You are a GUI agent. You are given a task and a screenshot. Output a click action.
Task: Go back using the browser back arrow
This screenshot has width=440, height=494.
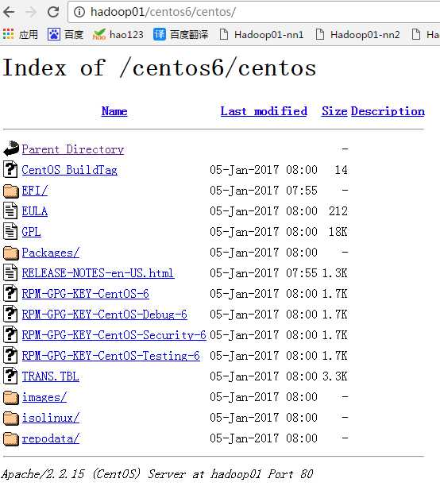(x=9, y=12)
